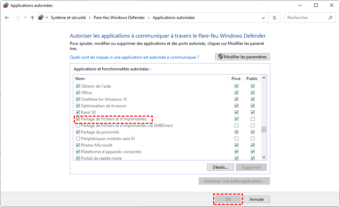Screen dimensions: 340x207
Task: Toggle Public for Photos Microsoft
Action: (x=253, y=145)
